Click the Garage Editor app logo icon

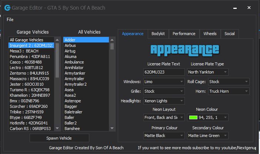click(x=7, y=8)
